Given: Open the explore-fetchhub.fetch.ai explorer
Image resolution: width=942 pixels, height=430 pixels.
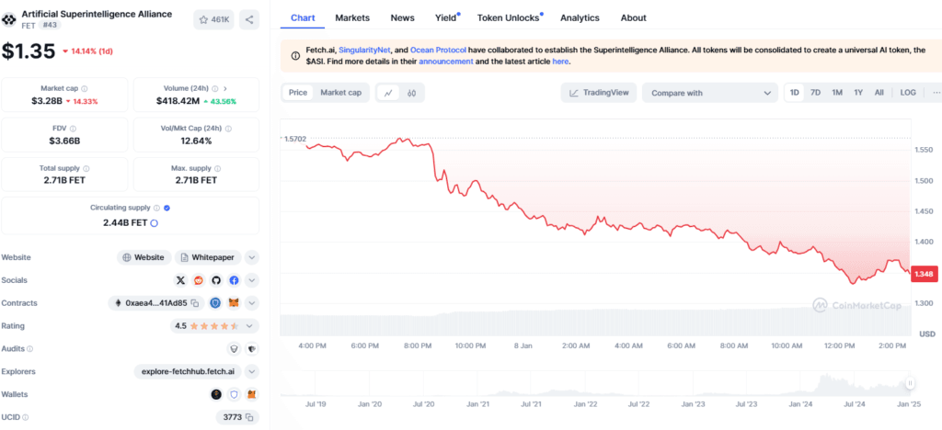Looking at the screenshot, I should point(188,371).
